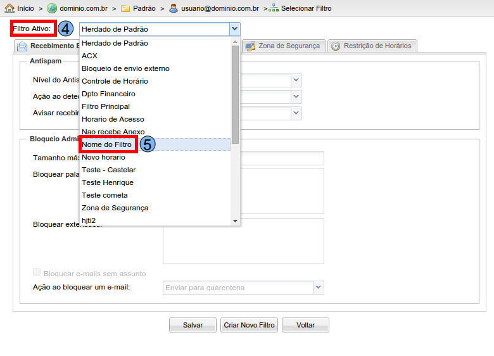This screenshot has width=494, height=356.
Task: Click the Voltar button
Action: 305,325
